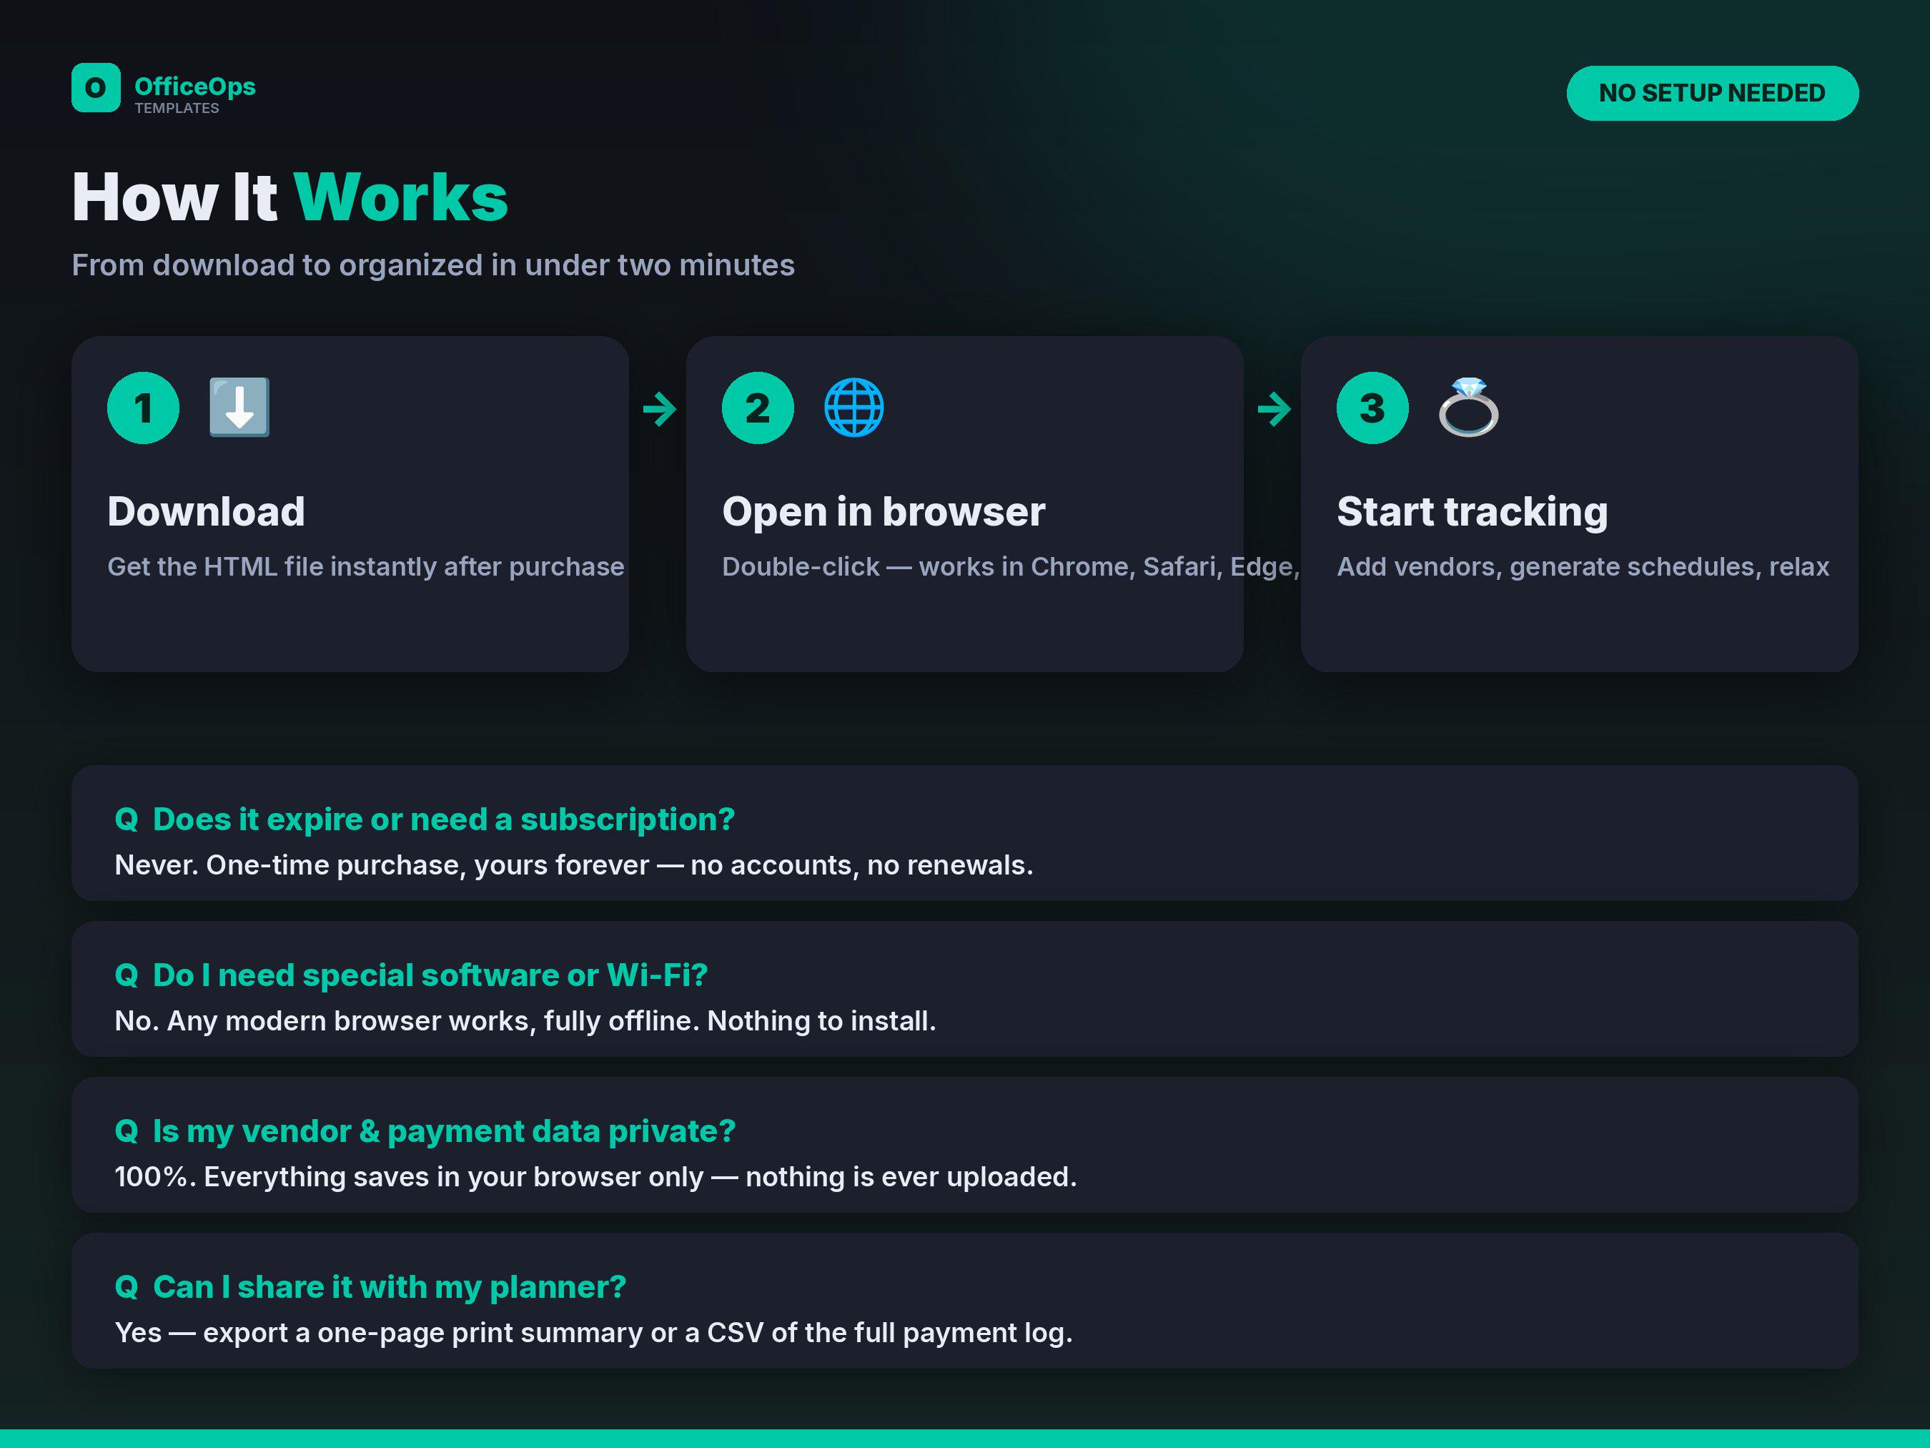Image resolution: width=1930 pixels, height=1448 pixels.
Task: Click the blue globe icon
Action: click(x=853, y=408)
